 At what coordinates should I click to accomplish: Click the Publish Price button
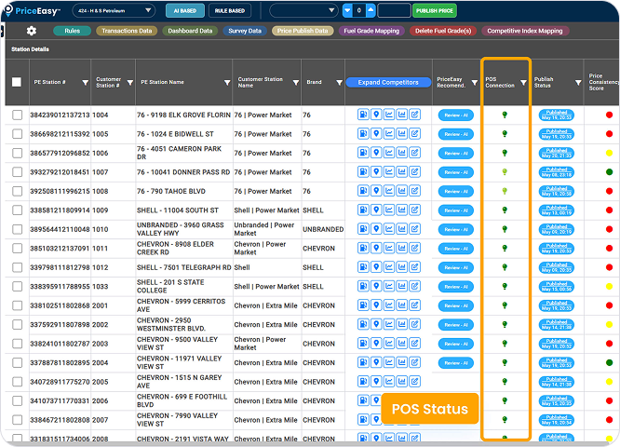point(435,11)
